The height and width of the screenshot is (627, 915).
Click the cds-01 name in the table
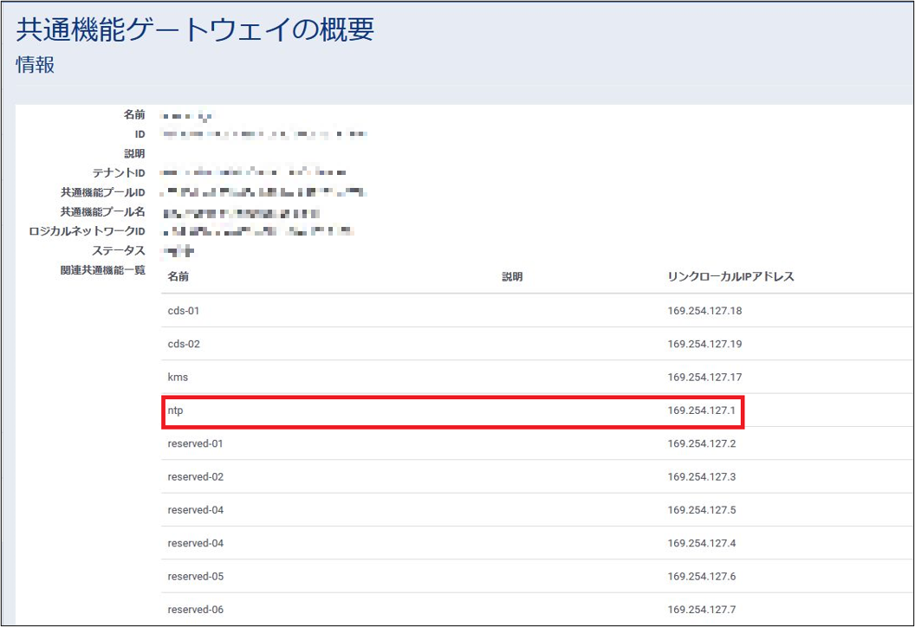click(x=184, y=311)
